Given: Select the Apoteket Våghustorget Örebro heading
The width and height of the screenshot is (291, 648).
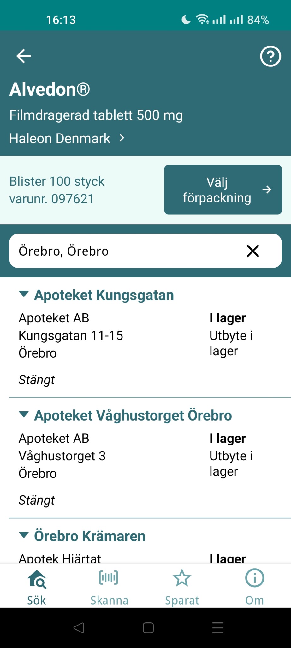Looking at the screenshot, I should (133, 415).
